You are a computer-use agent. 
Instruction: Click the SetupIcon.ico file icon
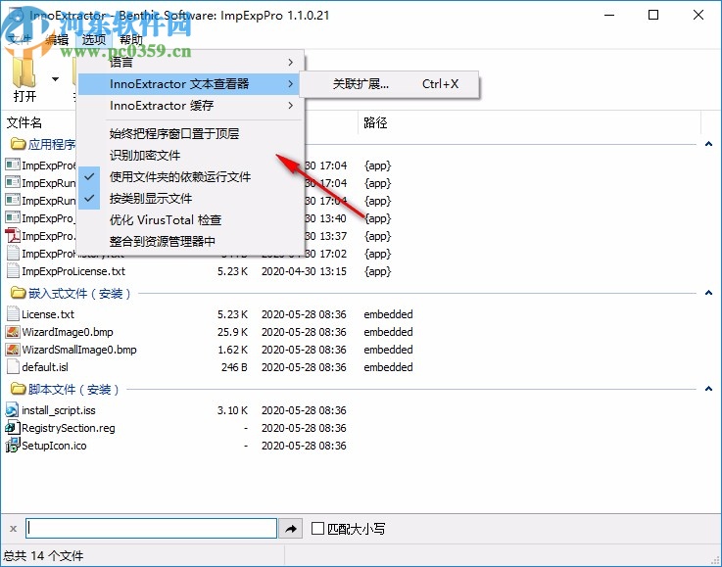pyautogui.click(x=13, y=445)
